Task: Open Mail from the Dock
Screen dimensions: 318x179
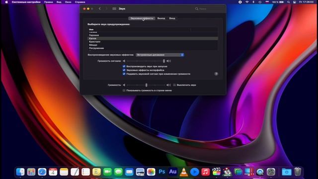Action: (129, 172)
